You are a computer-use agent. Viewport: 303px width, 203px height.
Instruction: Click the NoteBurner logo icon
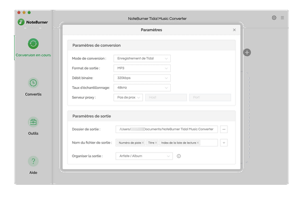pyautogui.click(x=21, y=22)
